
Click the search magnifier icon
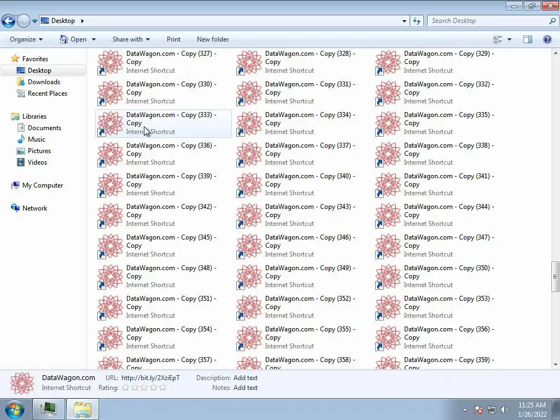pyautogui.click(x=552, y=21)
